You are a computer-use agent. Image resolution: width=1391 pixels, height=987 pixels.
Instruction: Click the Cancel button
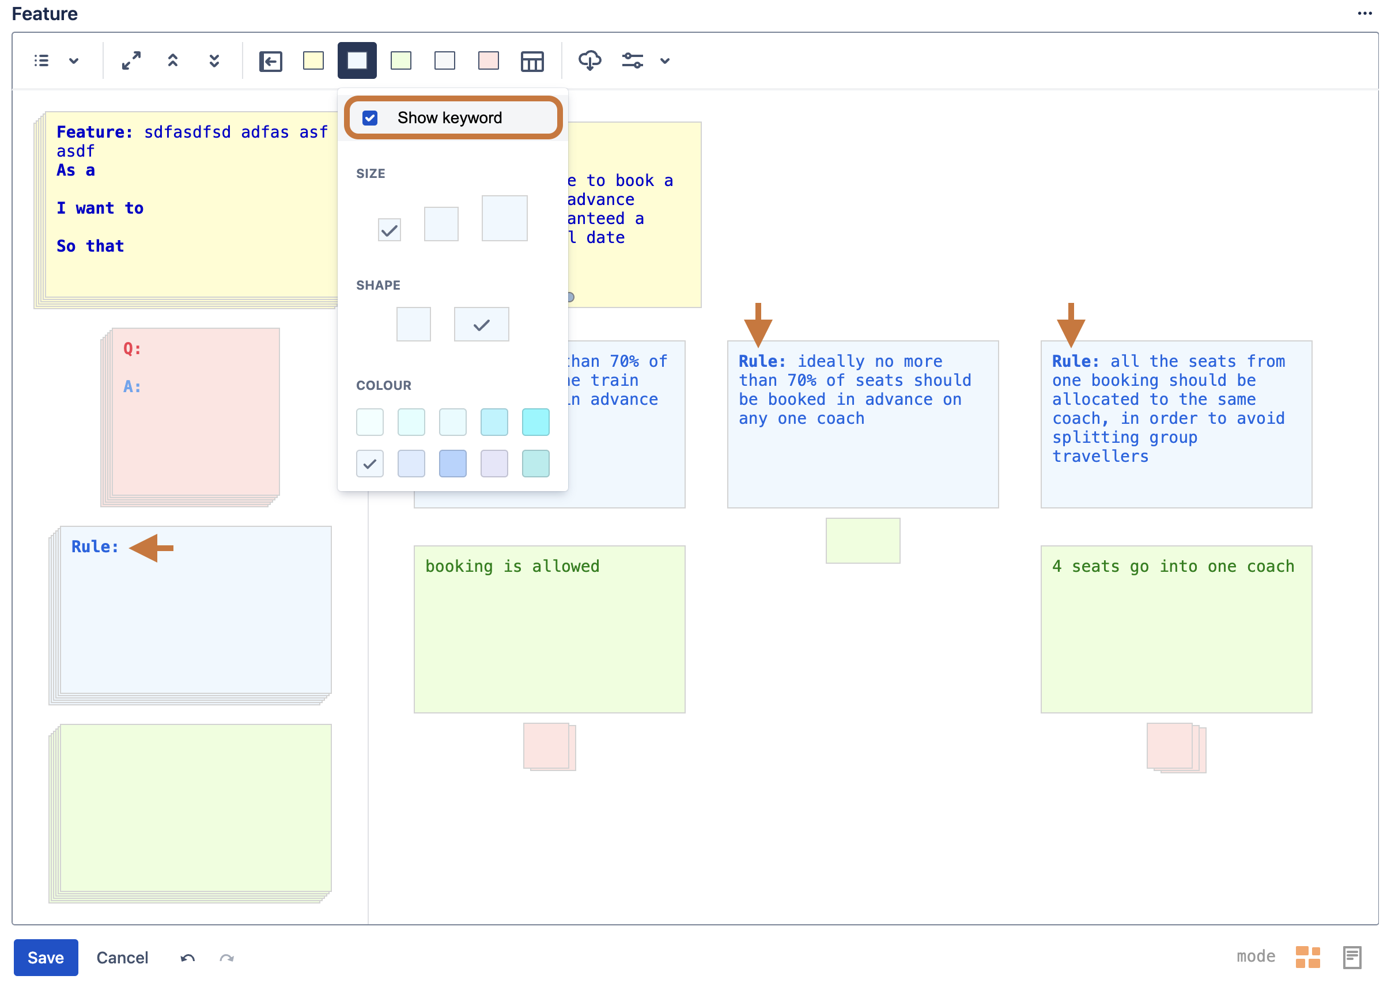122,957
